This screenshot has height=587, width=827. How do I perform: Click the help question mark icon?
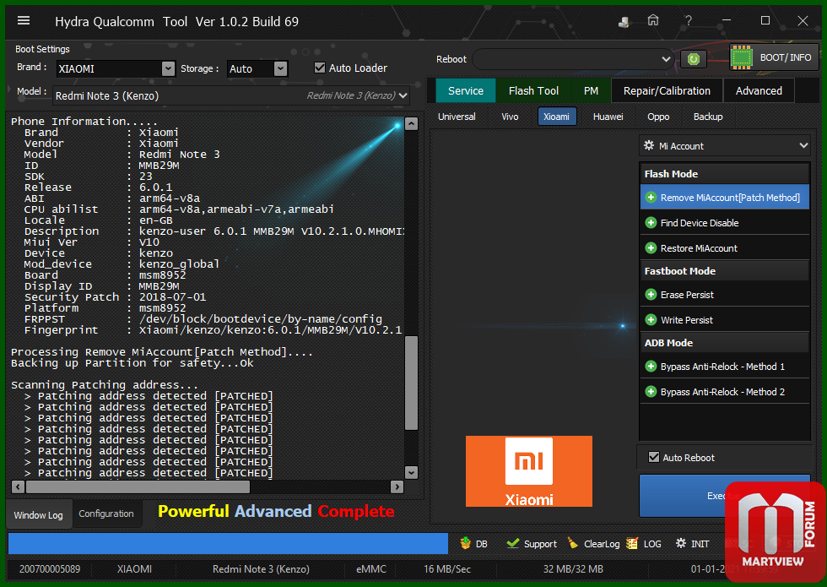click(x=689, y=21)
